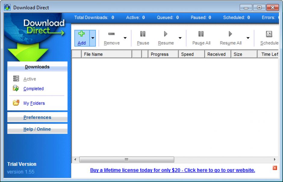This screenshot has height=182, width=283.
Task: Open the Help / Online panel
Action: coord(37,129)
